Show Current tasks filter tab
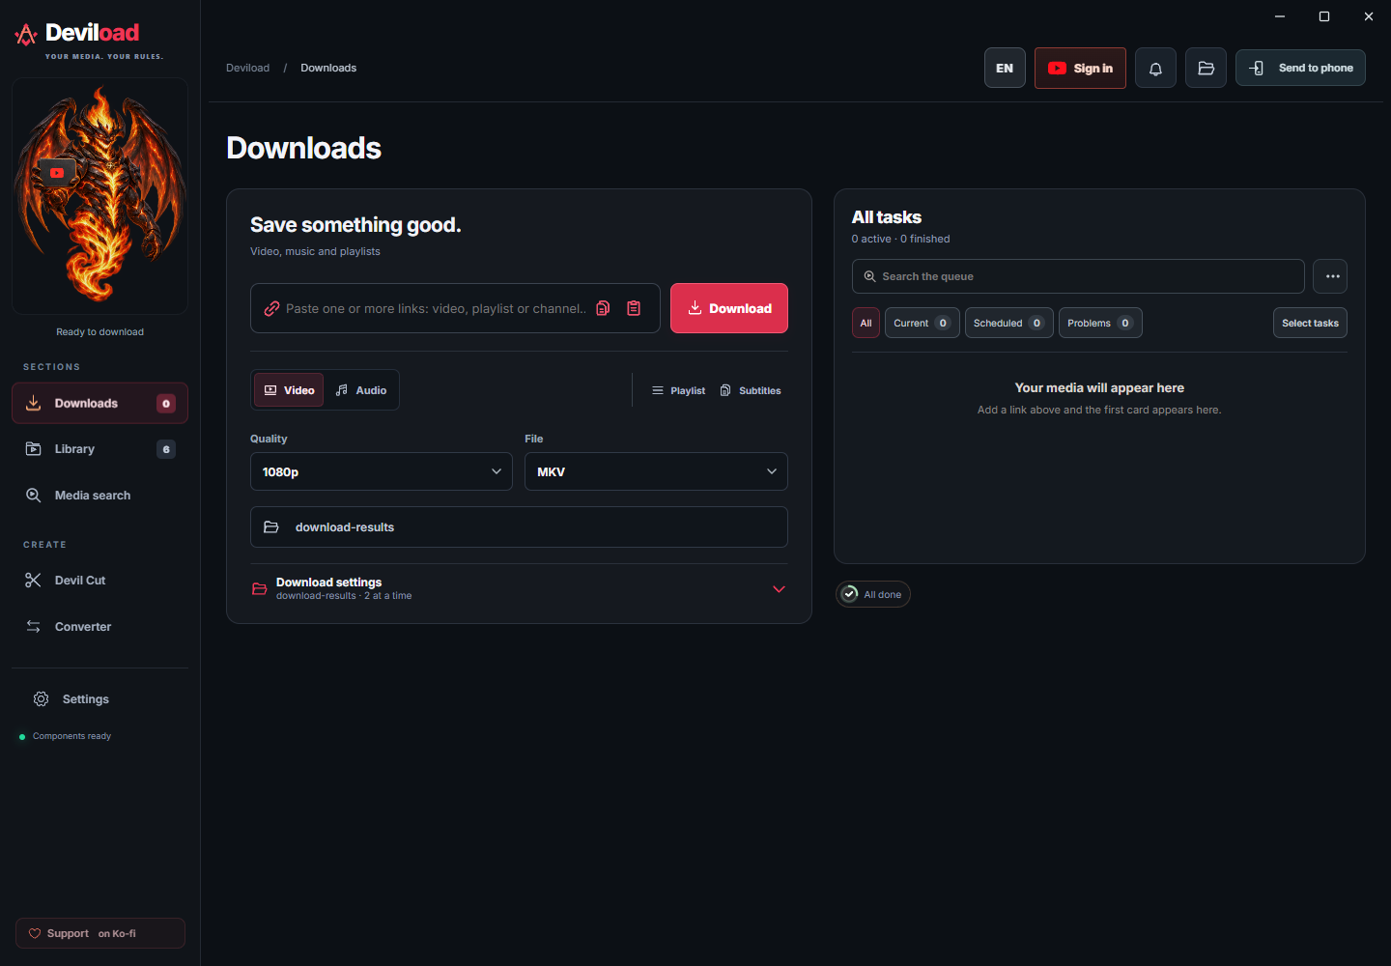1391x966 pixels. coord(922,323)
